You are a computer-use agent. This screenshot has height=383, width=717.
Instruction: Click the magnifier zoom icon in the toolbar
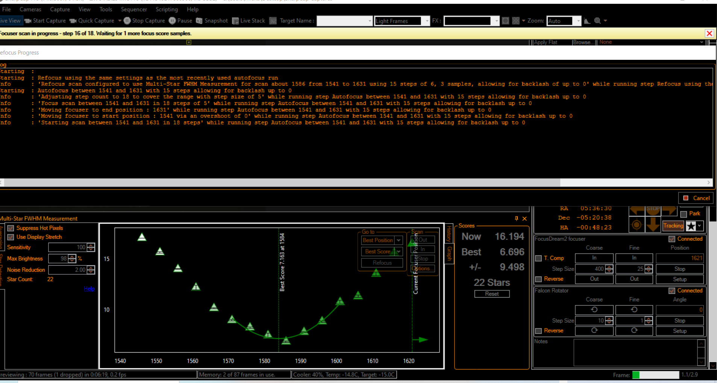point(597,21)
